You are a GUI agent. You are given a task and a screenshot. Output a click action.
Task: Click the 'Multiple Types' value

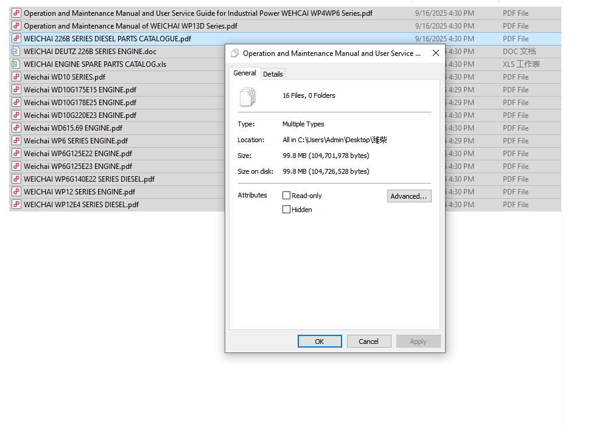[303, 124]
